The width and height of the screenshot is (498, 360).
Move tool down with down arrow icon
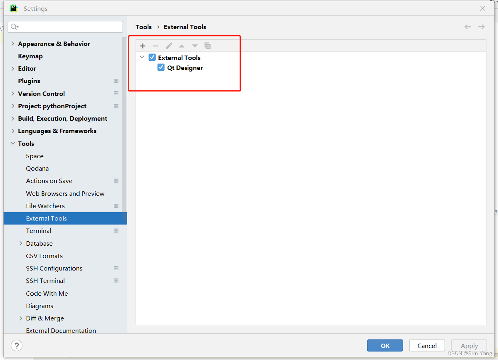click(x=195, y=46)
